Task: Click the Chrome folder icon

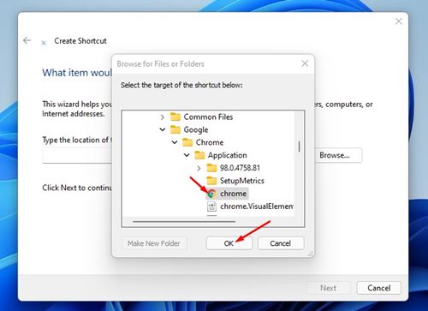Action: (x=187, y=142)
